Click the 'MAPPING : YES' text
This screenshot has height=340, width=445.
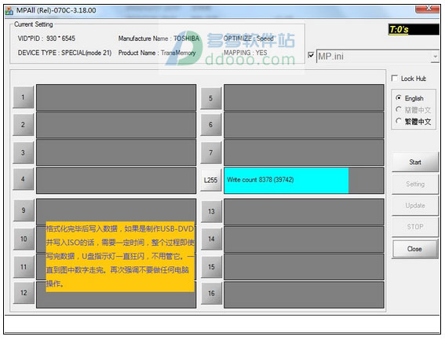click(246, 53)
